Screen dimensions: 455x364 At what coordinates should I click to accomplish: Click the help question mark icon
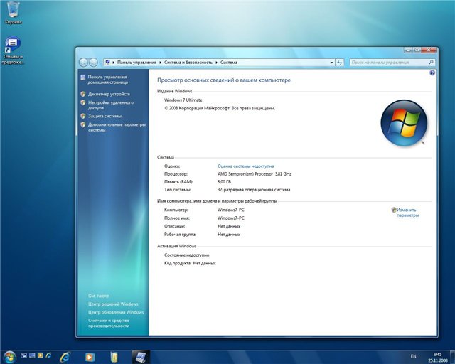432,73
